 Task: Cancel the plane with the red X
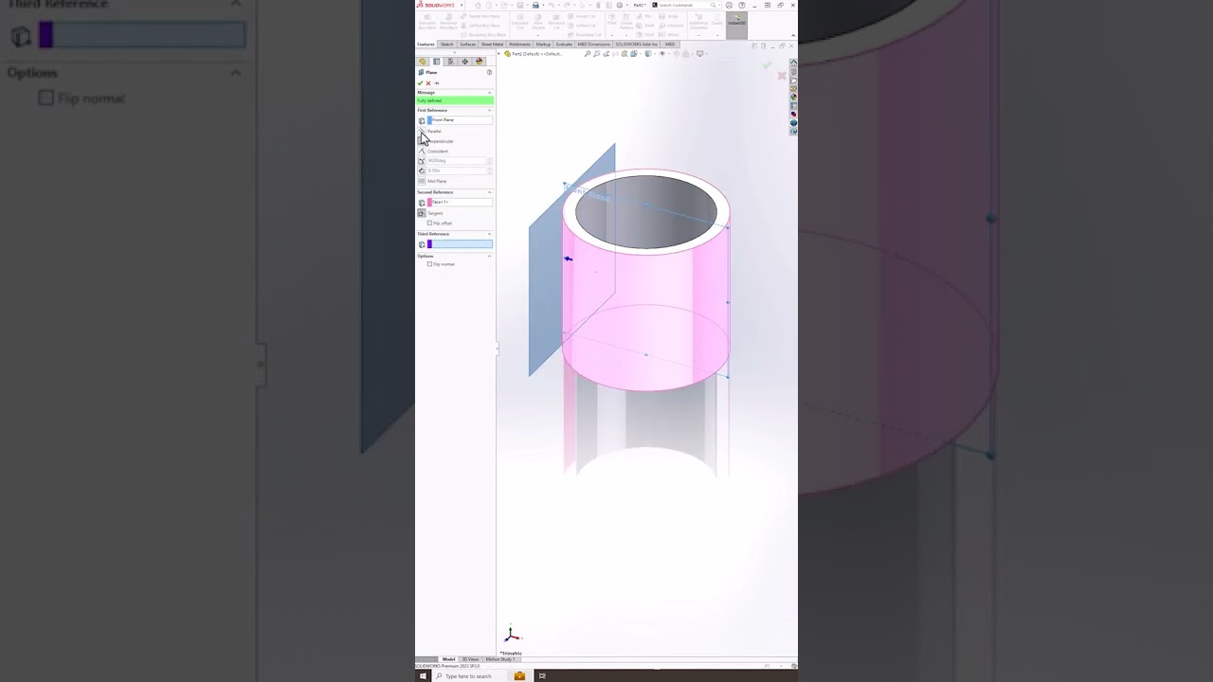pyautogui.click(x=428, y=83)
